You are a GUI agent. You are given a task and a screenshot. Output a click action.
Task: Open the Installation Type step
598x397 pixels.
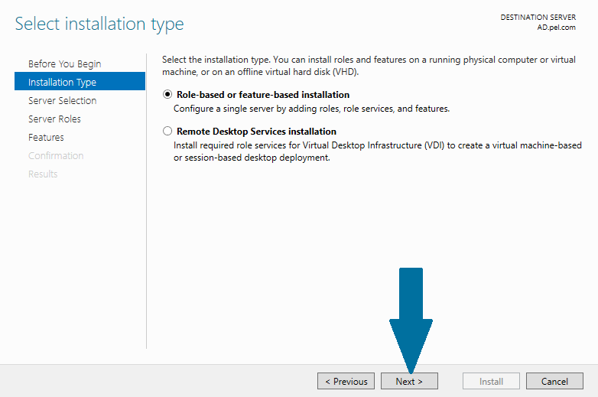[80, 81]
